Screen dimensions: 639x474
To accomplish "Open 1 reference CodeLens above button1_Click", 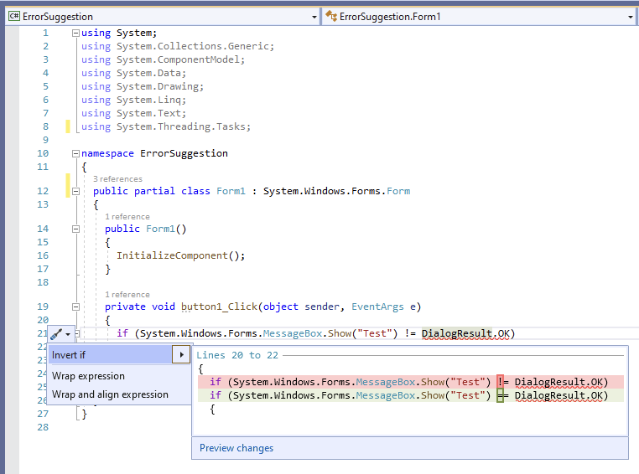I will click(x=127, y=295).
